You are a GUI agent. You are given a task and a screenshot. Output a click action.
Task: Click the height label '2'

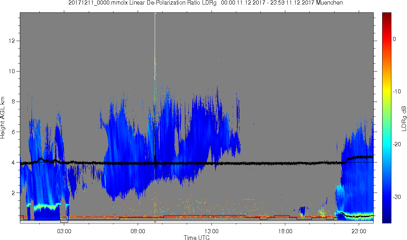tap(13, 193)
